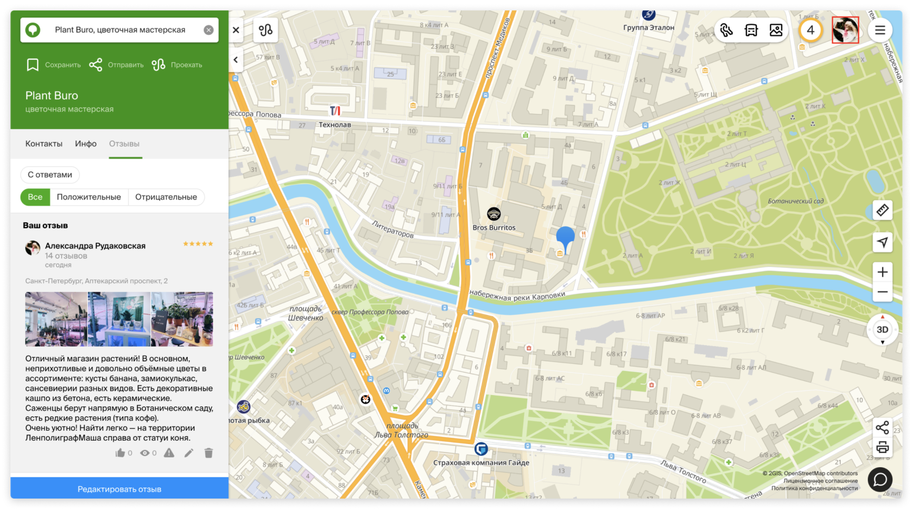Image resolution: width=912 pixels, height=509 pixels.
Task: Click the Bros Burritos map marker
Action: pyautogui.click(x=493, y=214)
